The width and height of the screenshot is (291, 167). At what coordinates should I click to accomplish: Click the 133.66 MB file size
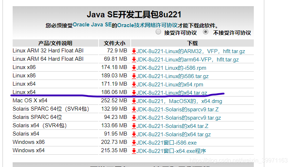[114, 125]
